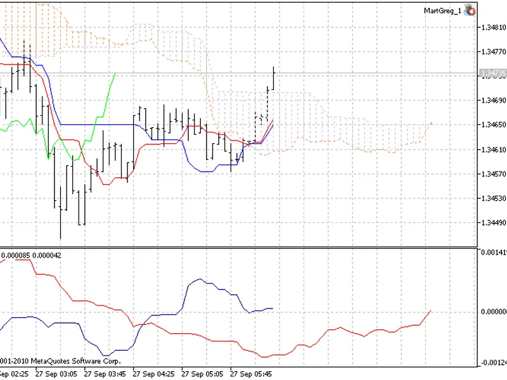Image resolution: width=507 pixels, height=380 pixels.
Task: Click the 27 Sep 05:05 time label
Action: (x=202, y=374)
